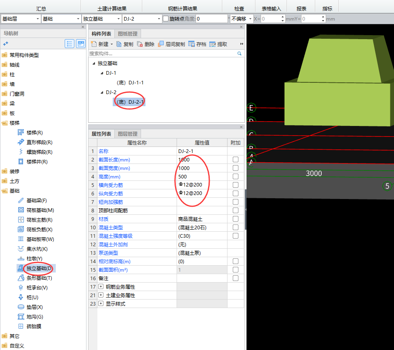This screenshot has height=350, width=394.
Task: Expand 显示样式 property group
Action: click(x=101, y=304)
